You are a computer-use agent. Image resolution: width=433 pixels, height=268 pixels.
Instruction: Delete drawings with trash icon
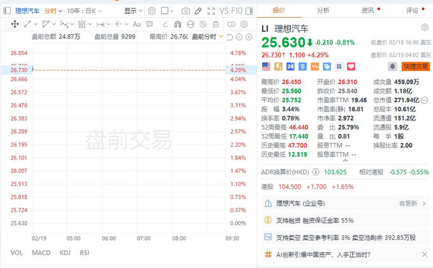216,24
